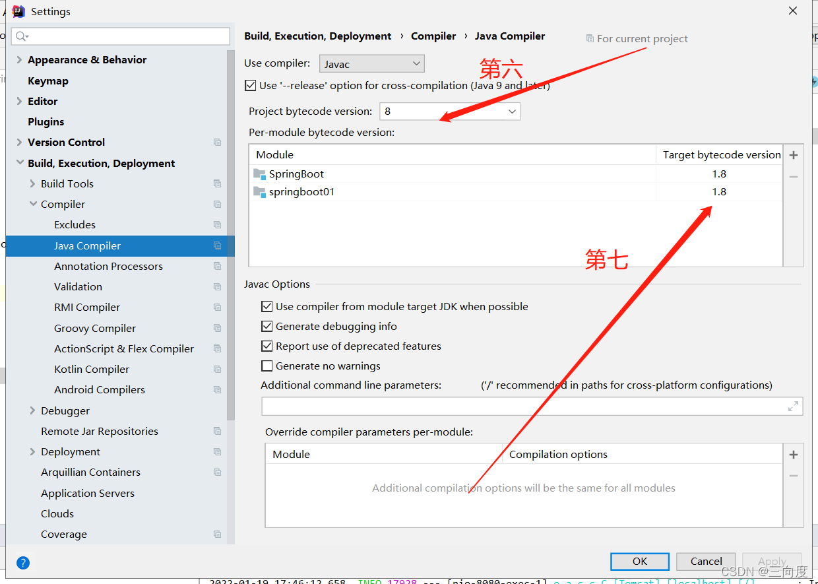Click the project-level icon next to Remote Jar Repositories

[217, 431]
